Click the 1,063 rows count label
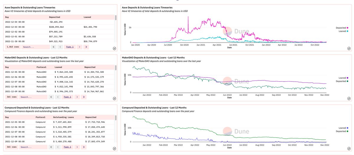This screenshot has width=354, height=155. pyautogui.click(x=12, y=47)
